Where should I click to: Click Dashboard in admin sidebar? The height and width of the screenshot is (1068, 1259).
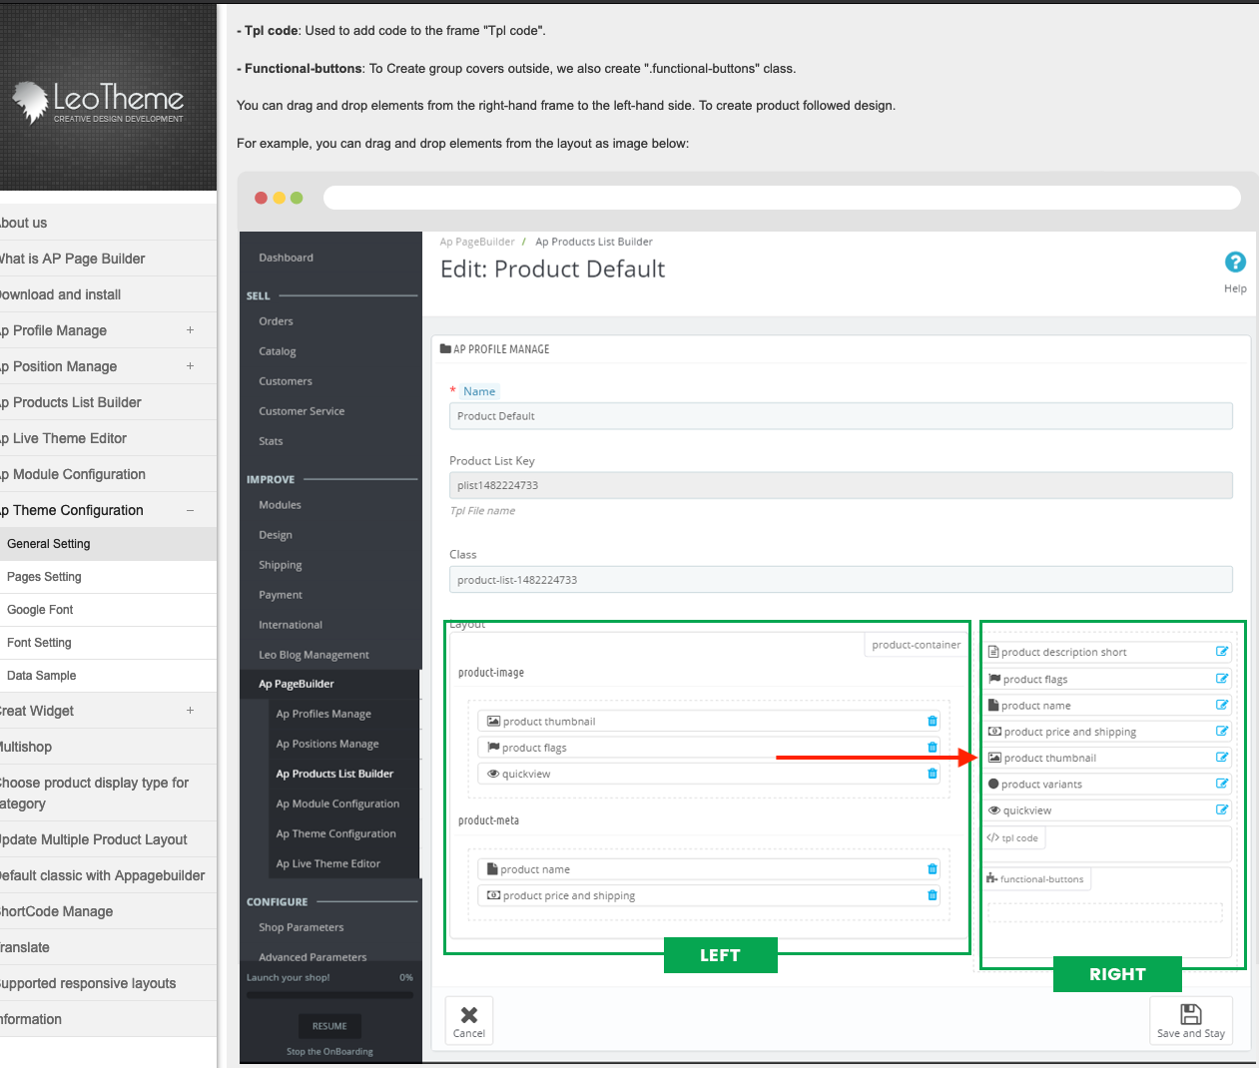[x=286, y=258]
